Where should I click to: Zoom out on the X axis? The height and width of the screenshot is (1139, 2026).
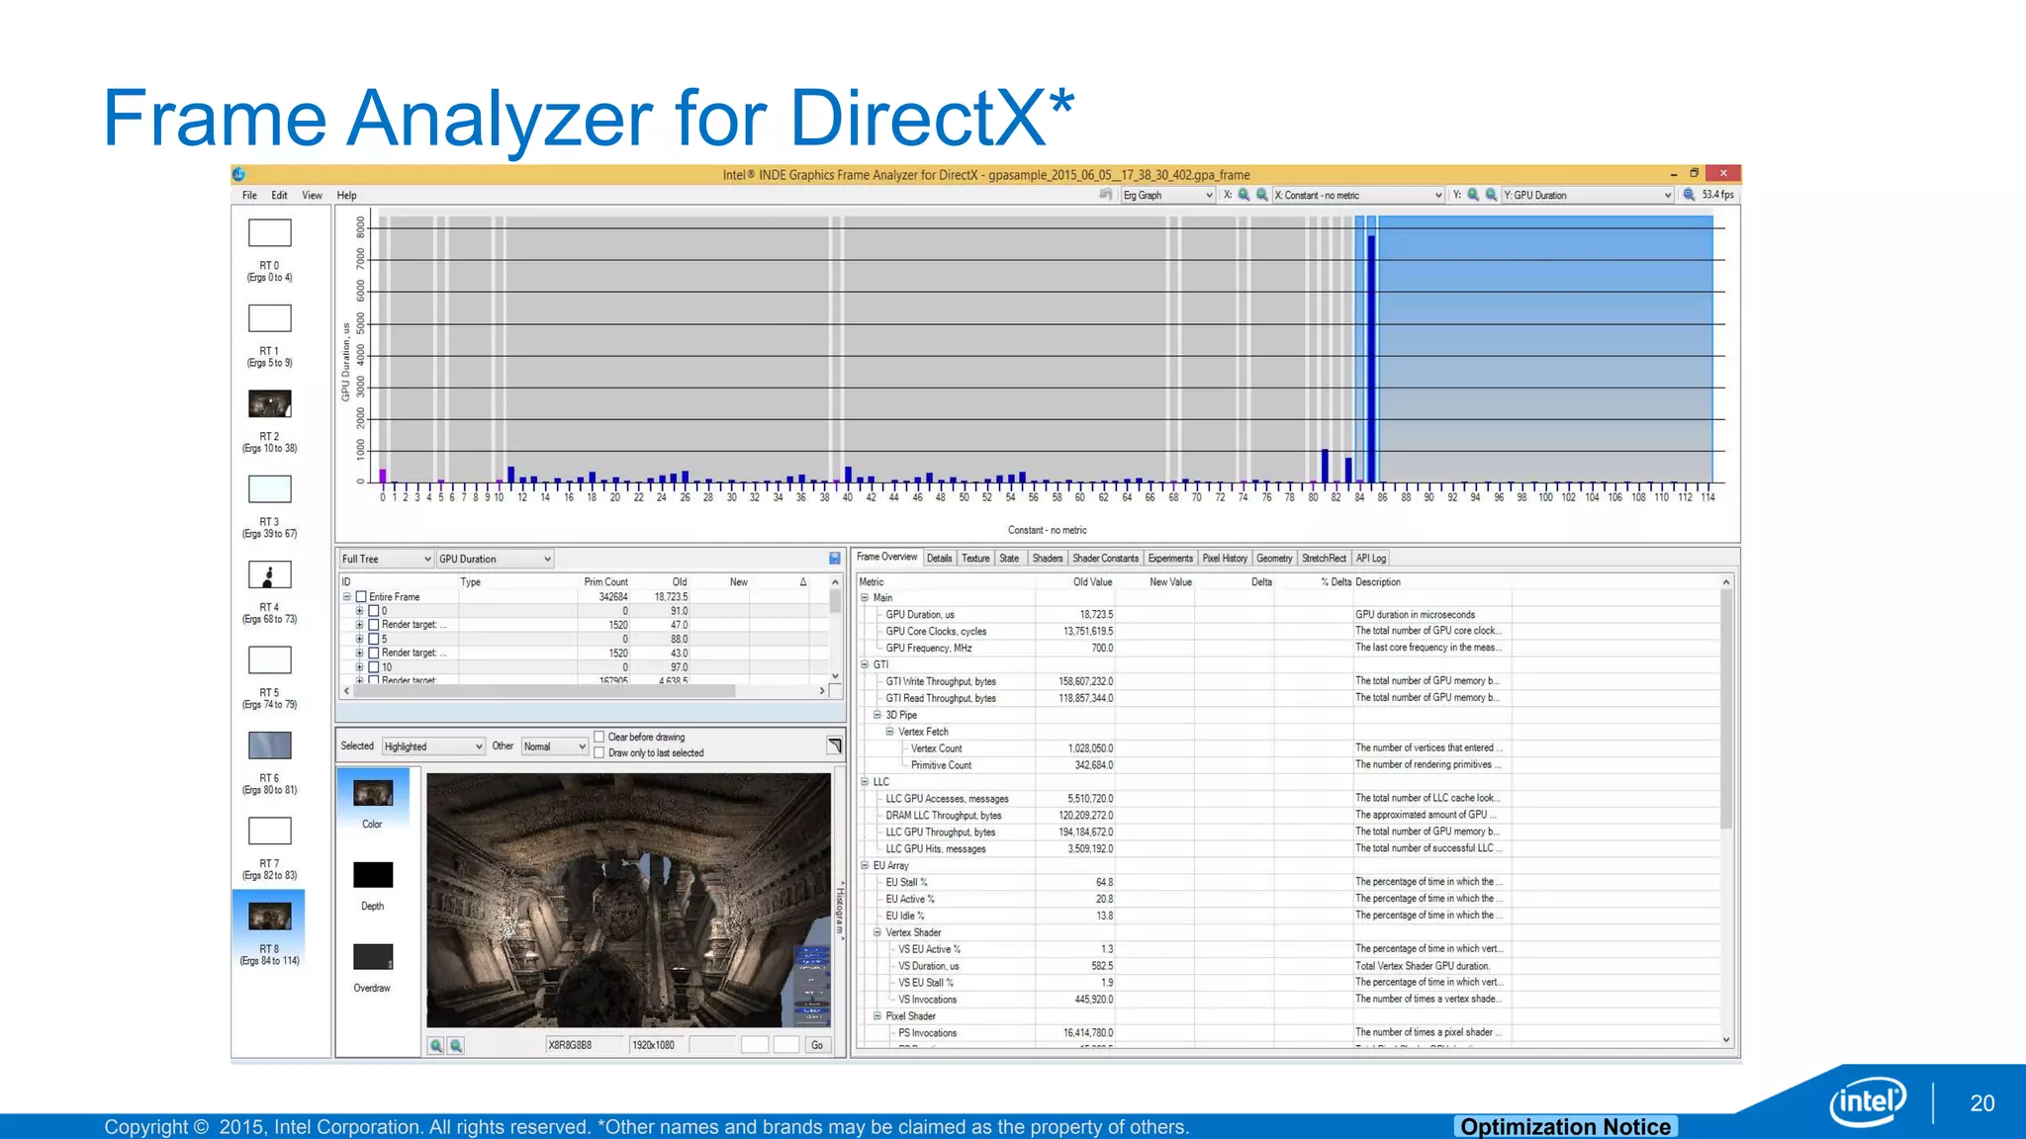[1262, 195]
